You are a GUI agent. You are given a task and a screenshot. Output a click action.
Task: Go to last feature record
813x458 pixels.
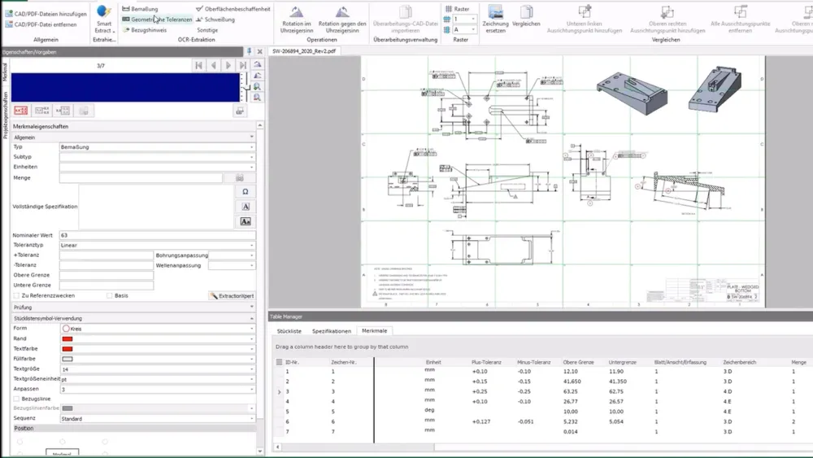pos(242,65)
